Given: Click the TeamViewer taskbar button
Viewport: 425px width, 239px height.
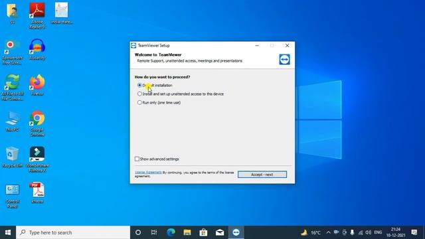Looking at the screenshot, I should coord(236,232).
